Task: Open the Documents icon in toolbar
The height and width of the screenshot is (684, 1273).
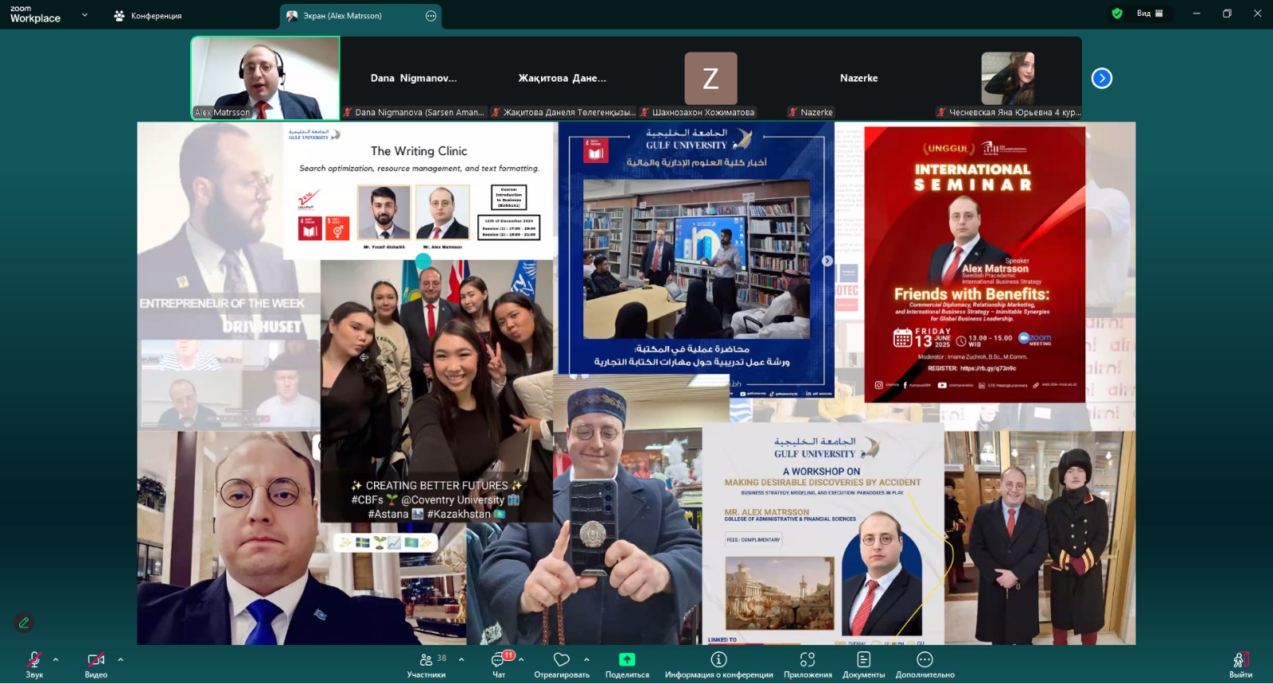Action: tap(863, 660)
